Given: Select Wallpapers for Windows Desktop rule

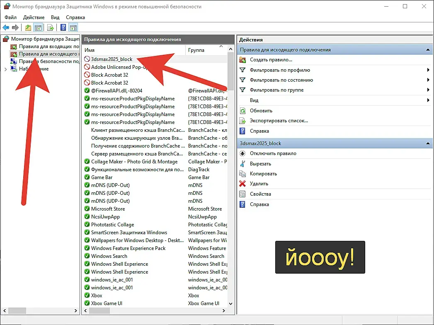Looking at the screenshot, I should click(x=137, y=240).
